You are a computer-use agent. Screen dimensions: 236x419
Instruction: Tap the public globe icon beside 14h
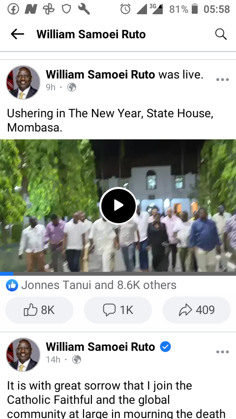77,360
